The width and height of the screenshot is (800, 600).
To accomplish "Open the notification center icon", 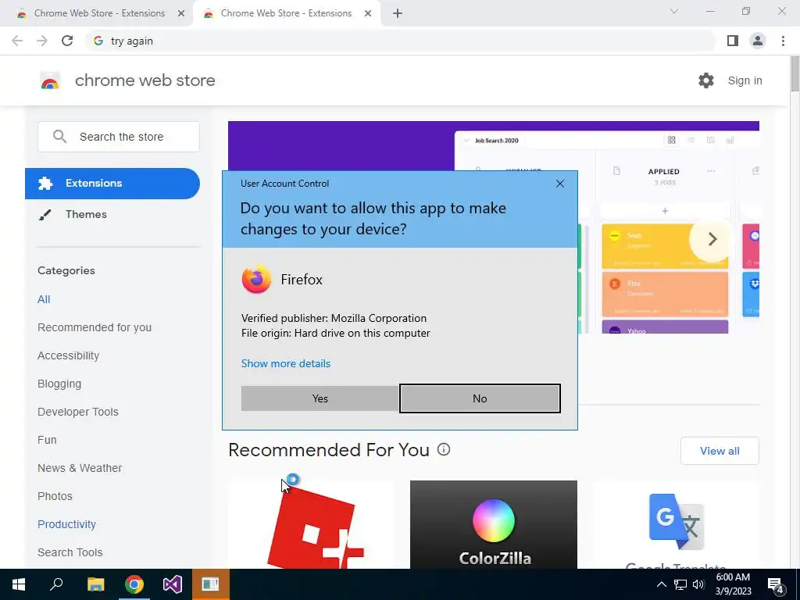I will coord(776,584).
